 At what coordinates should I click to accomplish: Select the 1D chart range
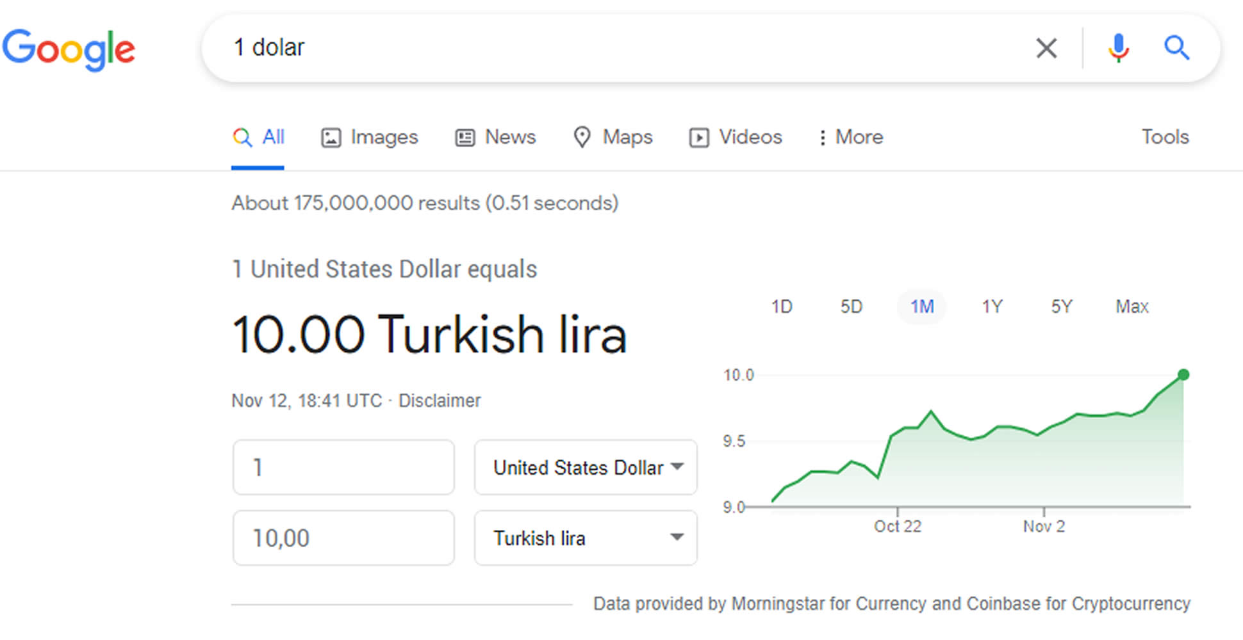(782, 307)
